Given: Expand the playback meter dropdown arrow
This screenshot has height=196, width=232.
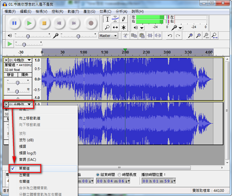Looking at the screenshot, I should 142,27.
